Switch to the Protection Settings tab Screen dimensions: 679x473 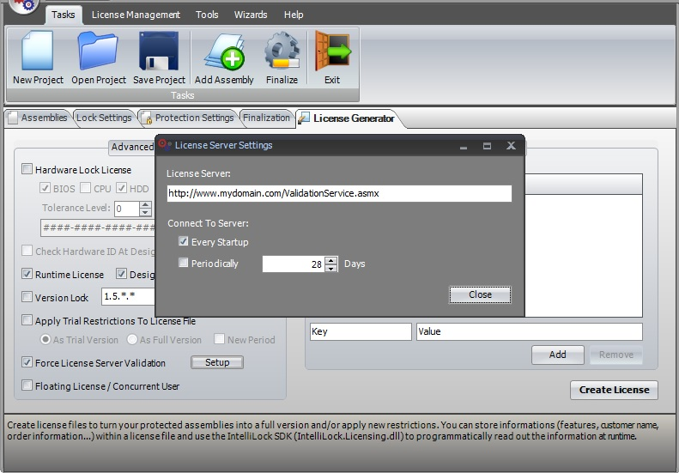(x=187, y=118)
